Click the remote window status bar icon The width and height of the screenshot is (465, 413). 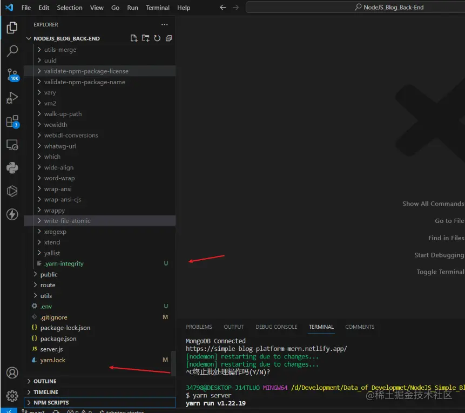10,411
